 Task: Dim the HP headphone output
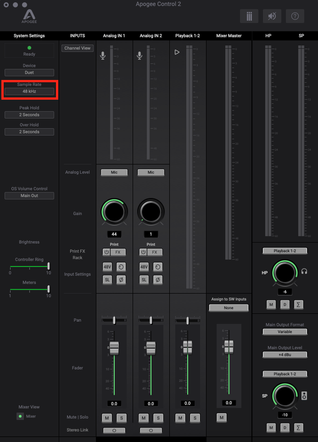285,305
